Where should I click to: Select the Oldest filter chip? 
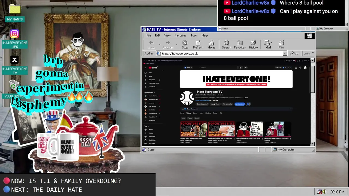[x=197, y=118]
